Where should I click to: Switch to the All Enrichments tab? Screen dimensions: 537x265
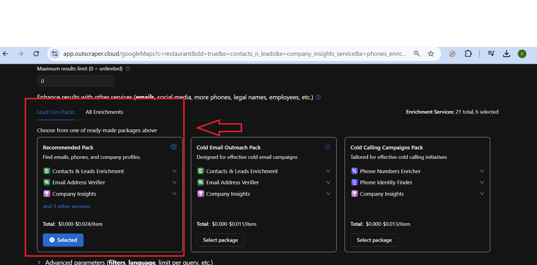point(104,112)
